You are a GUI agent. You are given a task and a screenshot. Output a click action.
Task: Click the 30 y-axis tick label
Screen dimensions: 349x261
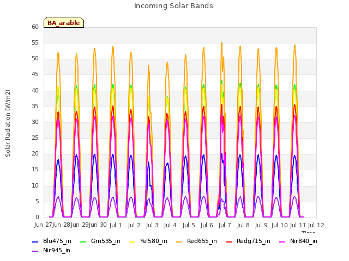(35, 122)
